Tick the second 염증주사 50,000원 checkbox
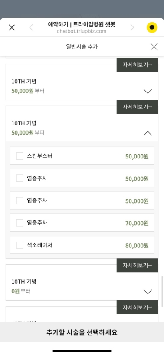The height and width of the screenshot is (355, 164). click(20, 201)
